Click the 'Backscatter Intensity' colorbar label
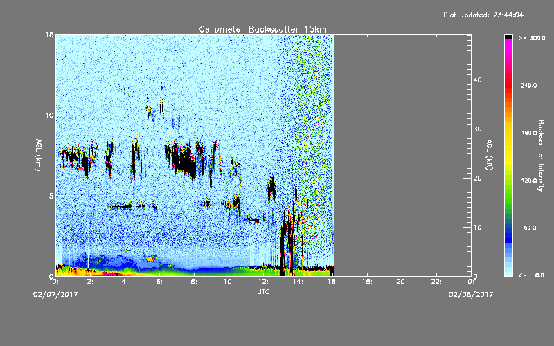This screenshot has height=346, width=554. coord(540,156)
